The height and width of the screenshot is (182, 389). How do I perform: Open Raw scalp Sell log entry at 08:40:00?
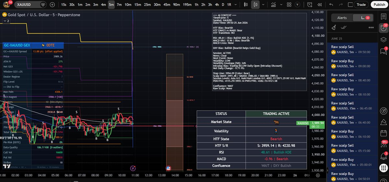[x=352, y=77]
